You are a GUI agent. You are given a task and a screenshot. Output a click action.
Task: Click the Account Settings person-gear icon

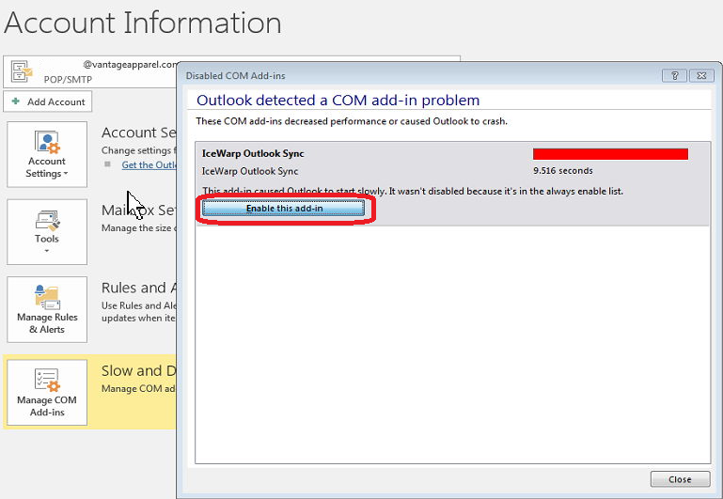tap(47, 142)
